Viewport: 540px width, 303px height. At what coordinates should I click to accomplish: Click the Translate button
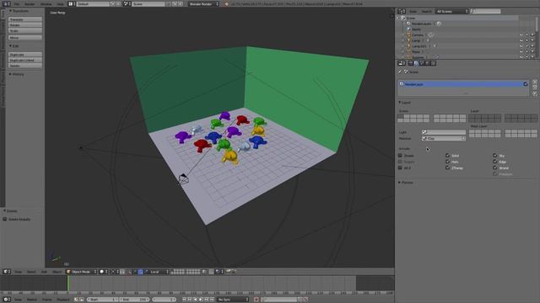click(25, 19)
